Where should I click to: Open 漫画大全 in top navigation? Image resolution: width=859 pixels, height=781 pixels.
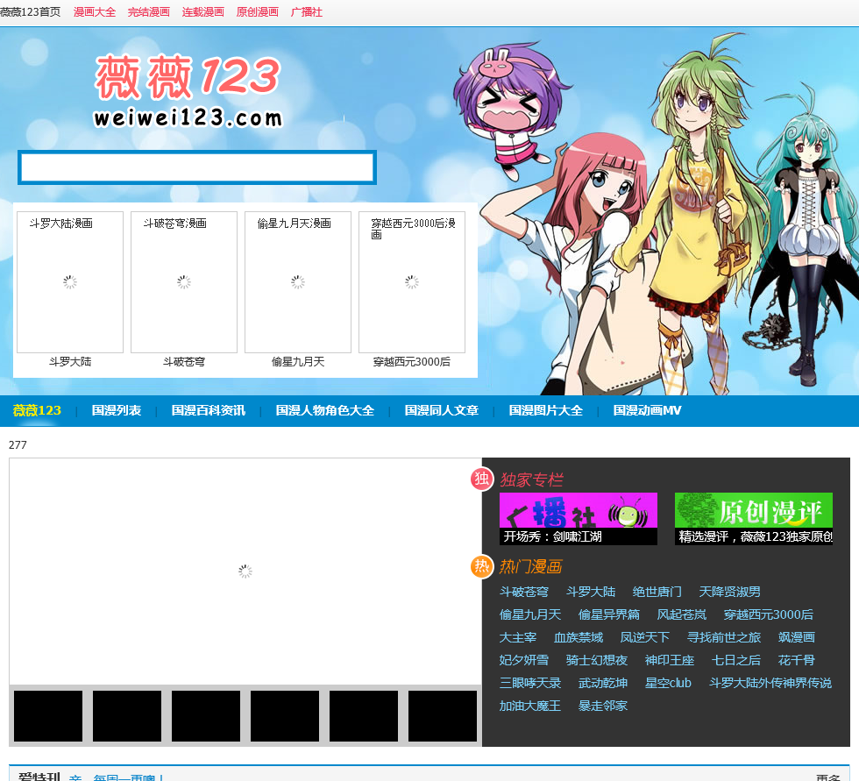click(95, 12)
